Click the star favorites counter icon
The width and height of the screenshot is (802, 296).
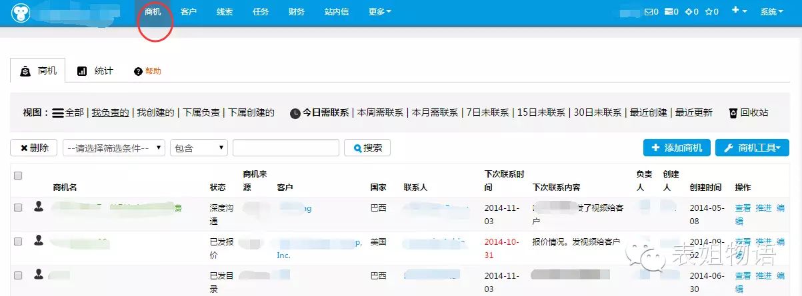click(x=709, y=12)
